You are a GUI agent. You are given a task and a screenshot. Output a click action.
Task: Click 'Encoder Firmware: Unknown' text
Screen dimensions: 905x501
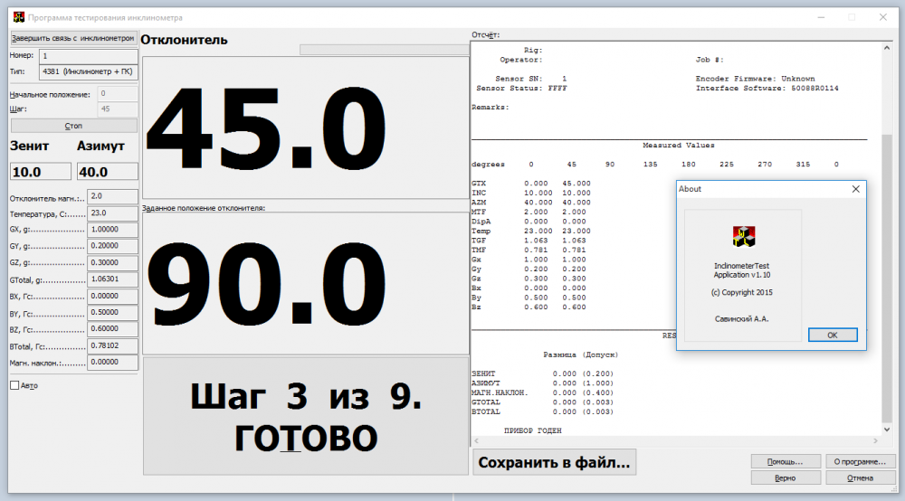click(x=755, y=79)
